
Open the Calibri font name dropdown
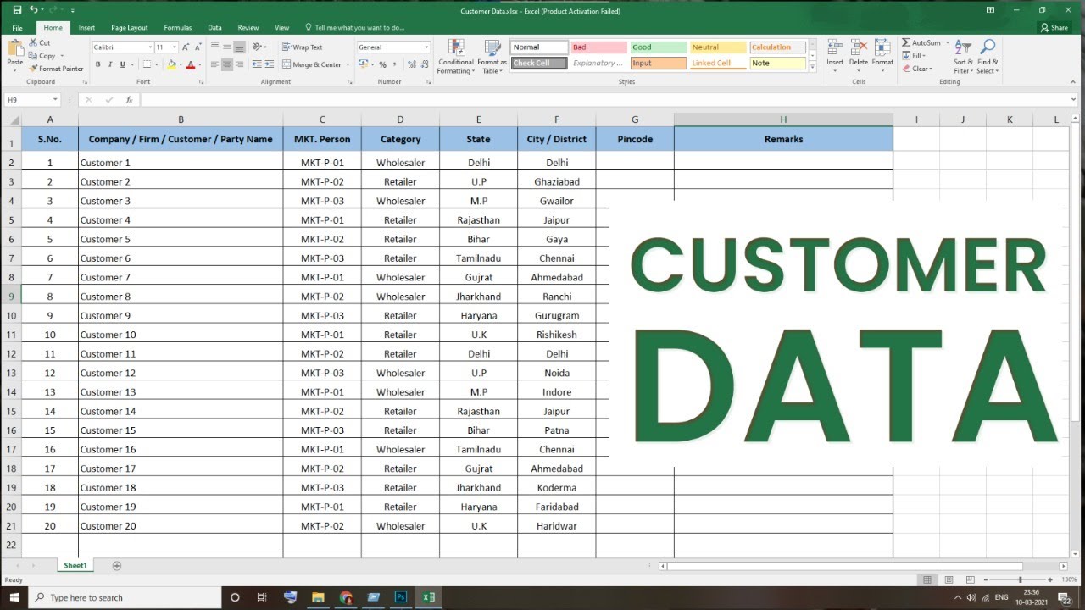click(x=150, y=47)
